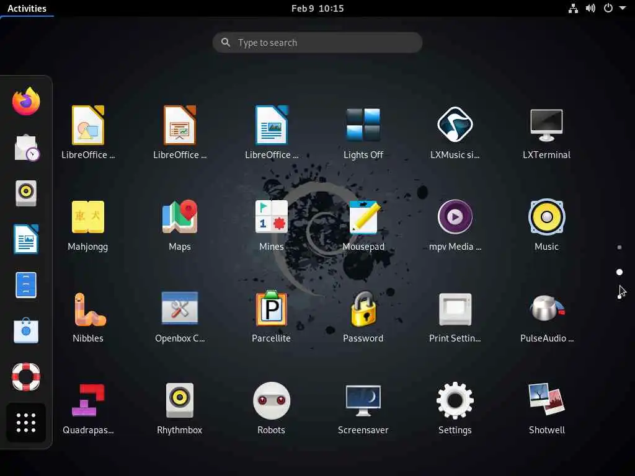This screenshot has width=635, height=476.
Task: Open LibreOffice Writer in app grid
Action: tap(272, 125)
